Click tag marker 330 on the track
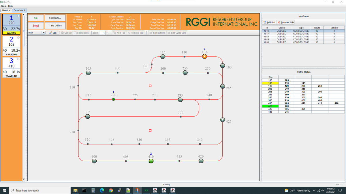Screen dimensions: 346x194 point(140,144)
